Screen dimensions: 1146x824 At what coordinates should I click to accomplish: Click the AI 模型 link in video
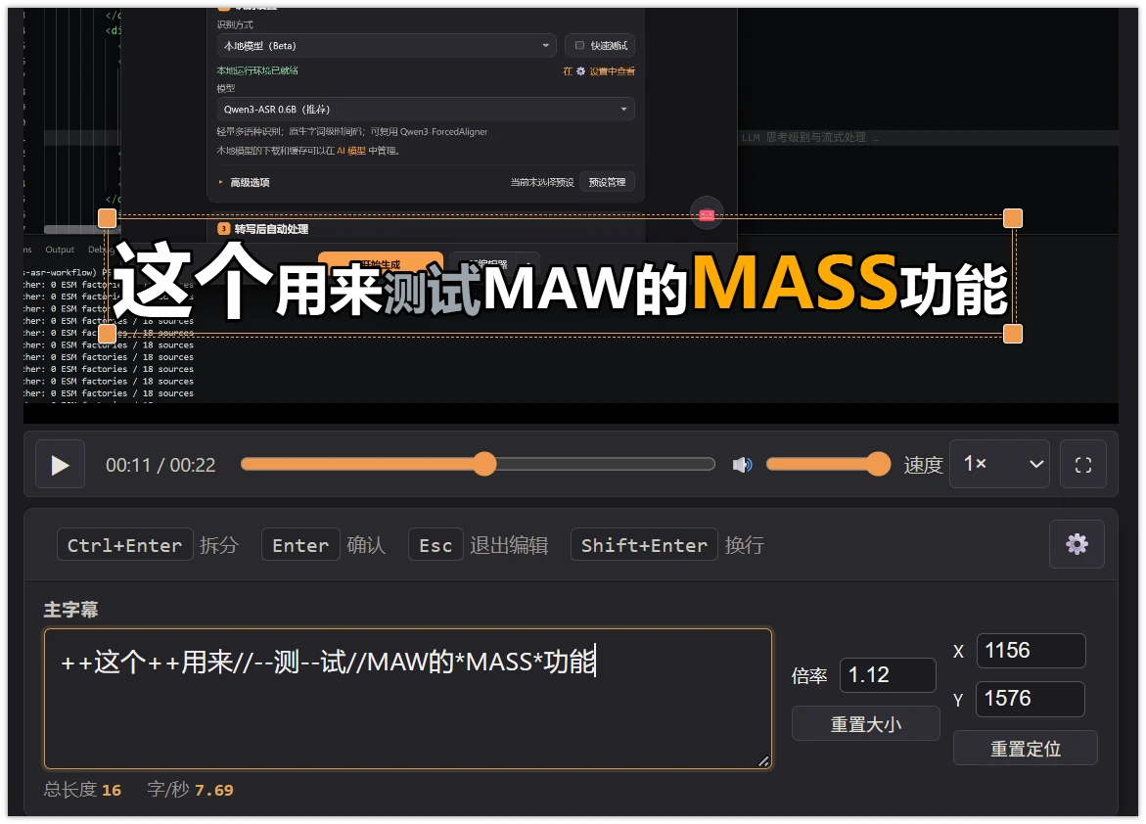click(x=351, y=151)
